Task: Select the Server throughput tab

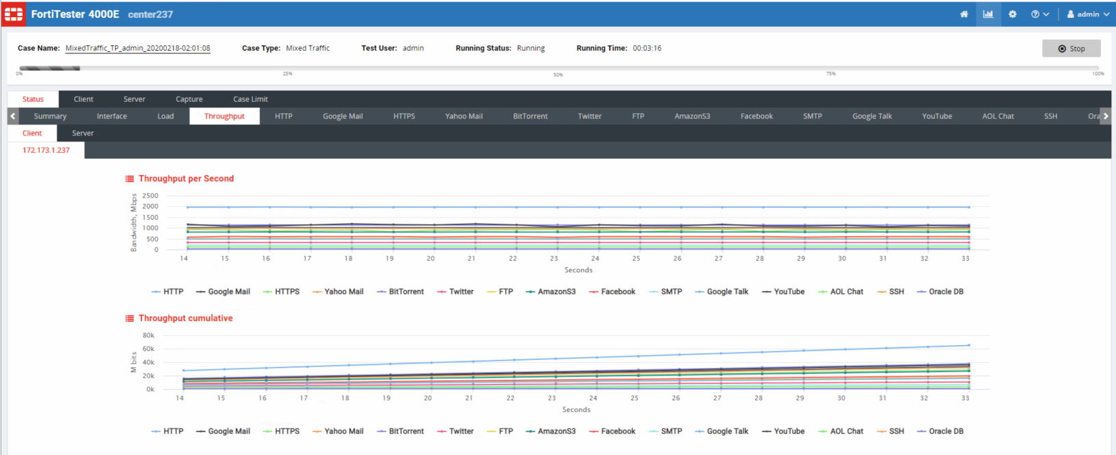Action: 83,133
